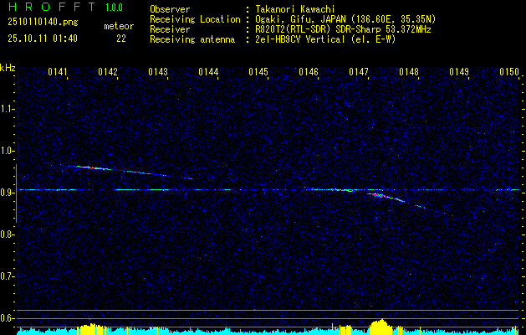Click the 0149 time marker
The width and height of the screenshot is (526, 335).
click(x=459, y=72)
